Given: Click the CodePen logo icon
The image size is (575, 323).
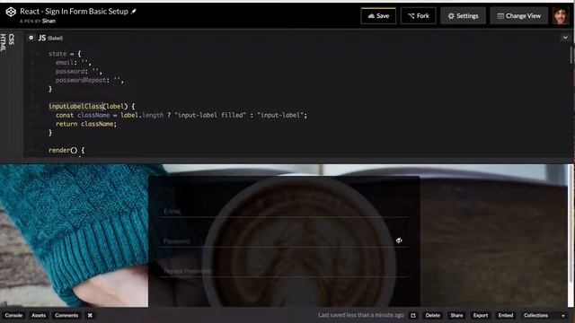Looking at the screenshot, I should coord(11,12).
